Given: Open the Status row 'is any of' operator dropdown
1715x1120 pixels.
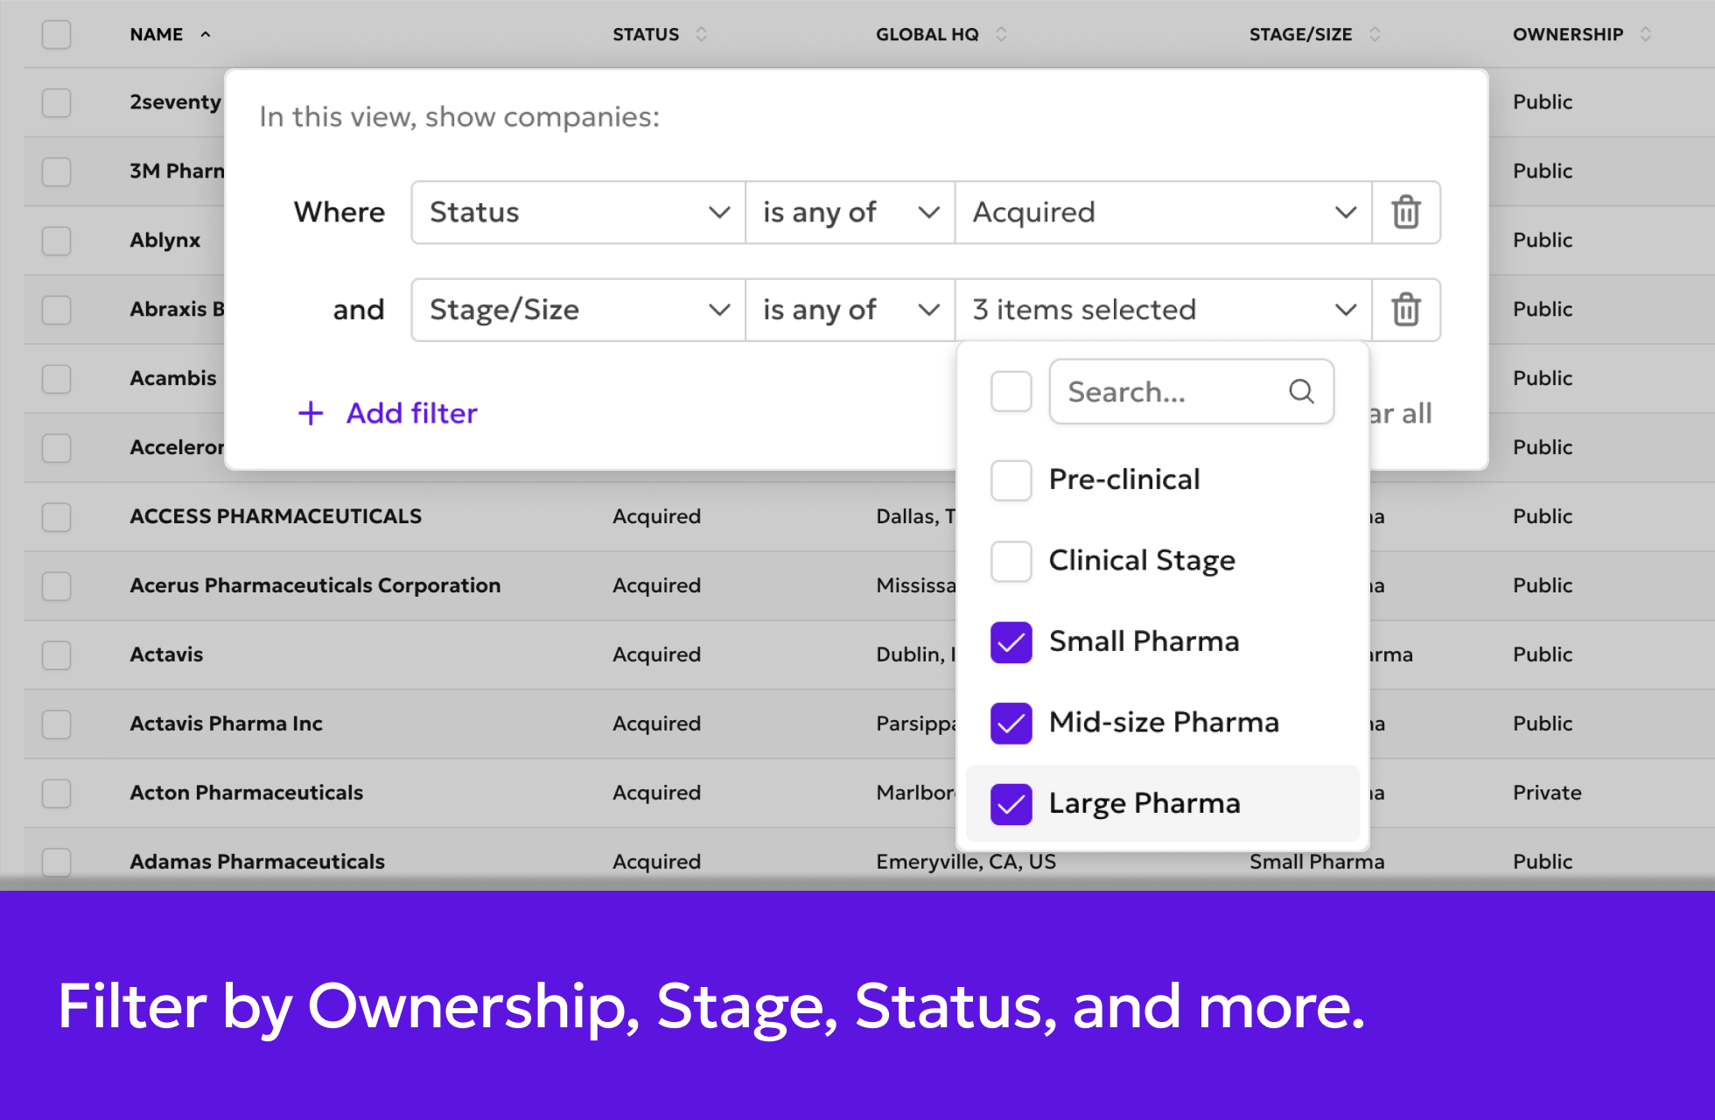Looking at the screenshot, I should [x=850, y=213].
